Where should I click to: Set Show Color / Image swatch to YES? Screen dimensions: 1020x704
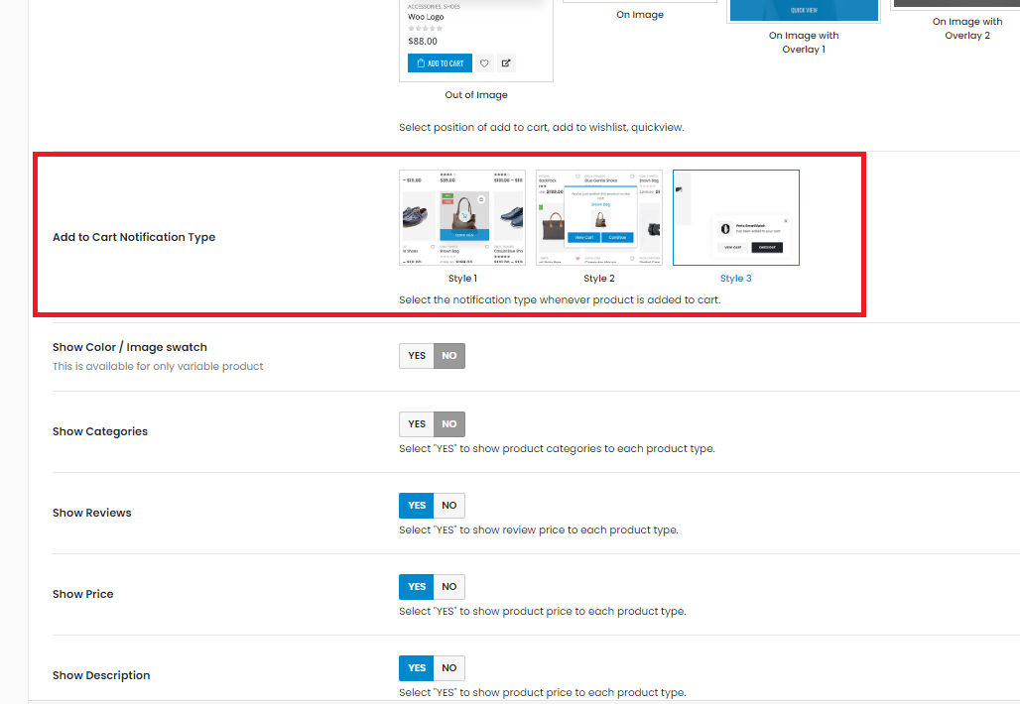pyautogui.click(x=417, y=356)
